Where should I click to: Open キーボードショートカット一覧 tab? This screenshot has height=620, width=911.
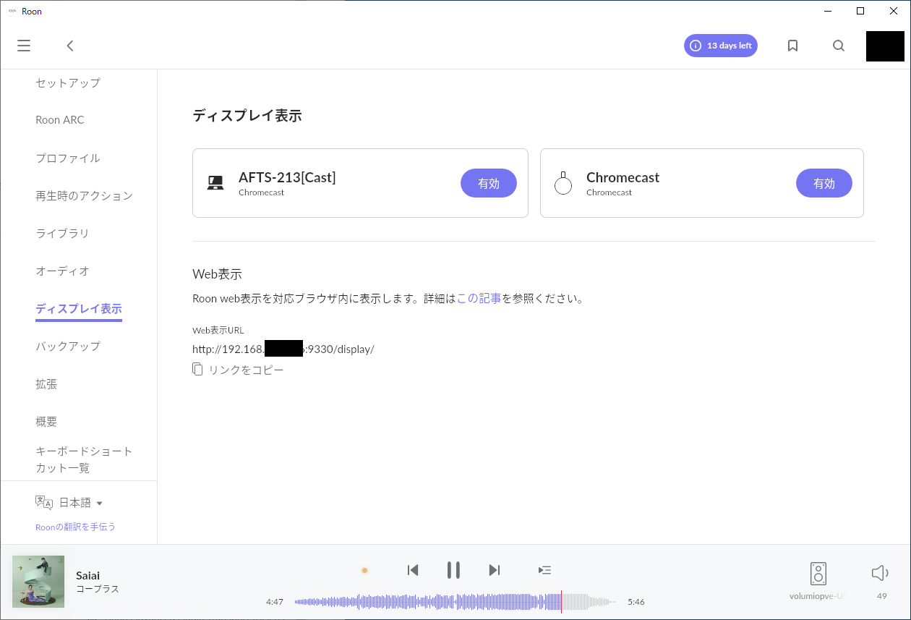tap(84, 459)
